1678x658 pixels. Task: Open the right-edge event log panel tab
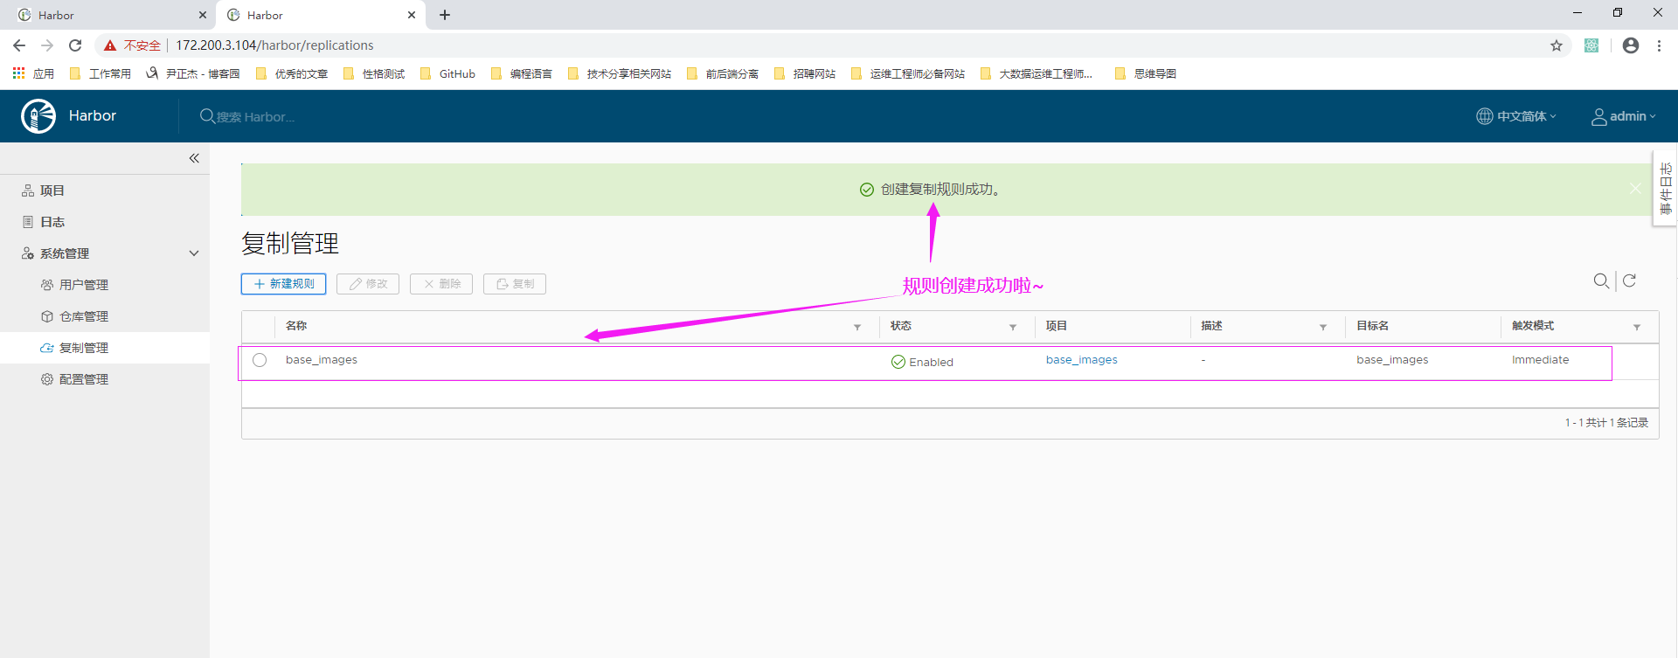point(1665,189)
